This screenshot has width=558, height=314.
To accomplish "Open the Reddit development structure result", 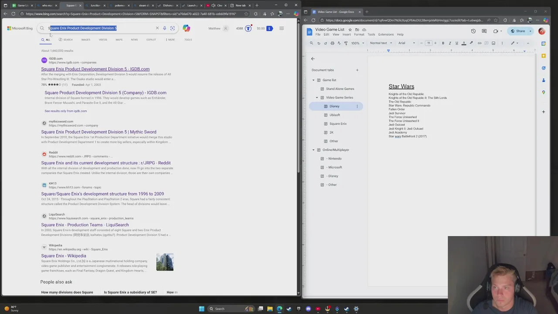I will pos(106,163).
